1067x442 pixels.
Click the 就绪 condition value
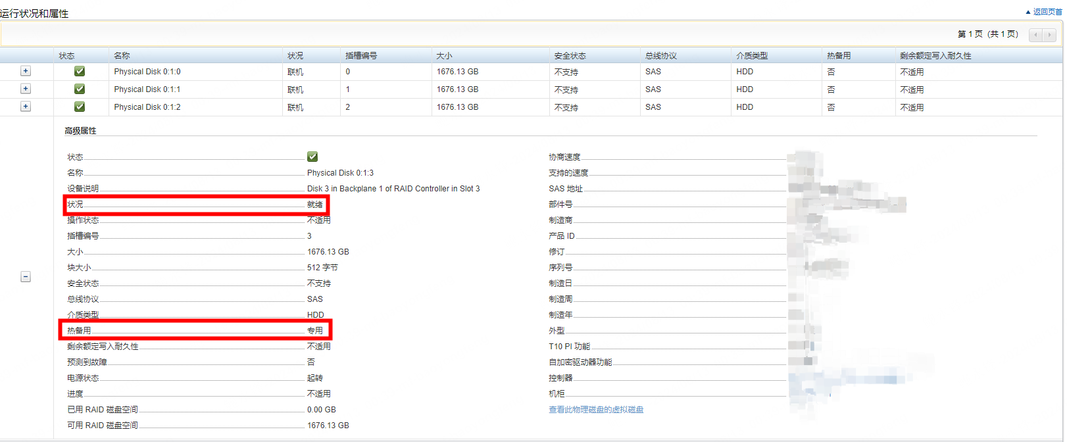click(315, 205)
